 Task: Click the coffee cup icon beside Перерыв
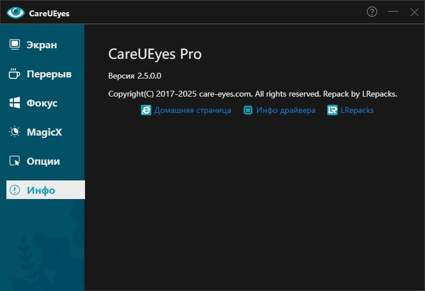15,74
